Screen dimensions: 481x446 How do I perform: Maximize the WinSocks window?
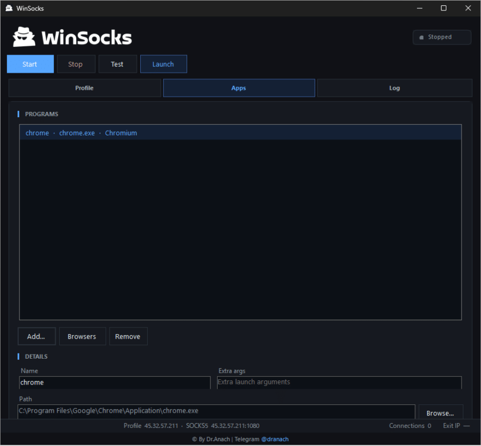point(443,8)
